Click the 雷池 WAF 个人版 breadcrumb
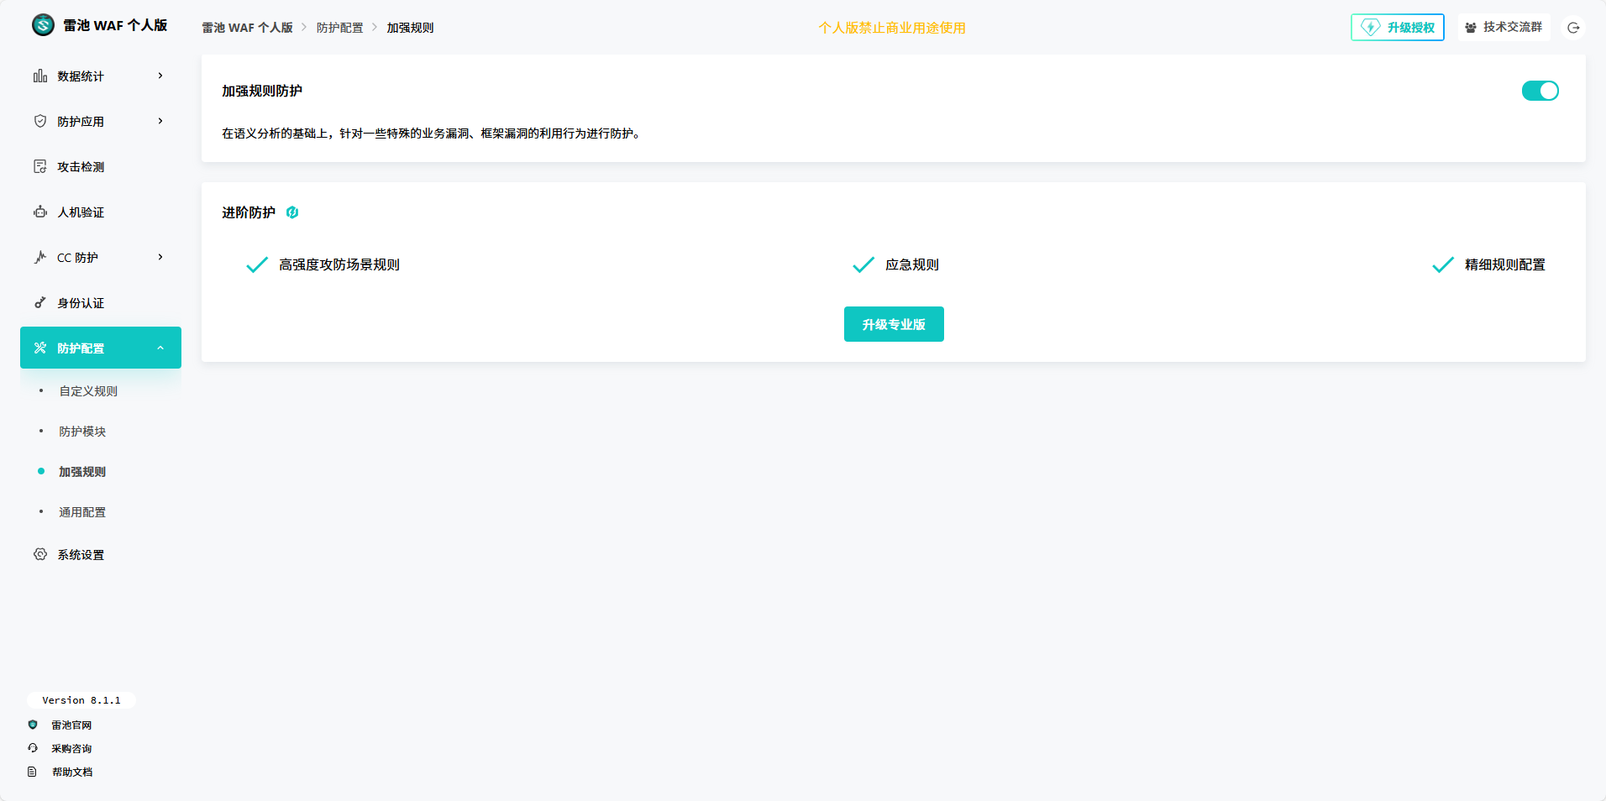This screenshot has width=1606, height=801. [247, 28]
